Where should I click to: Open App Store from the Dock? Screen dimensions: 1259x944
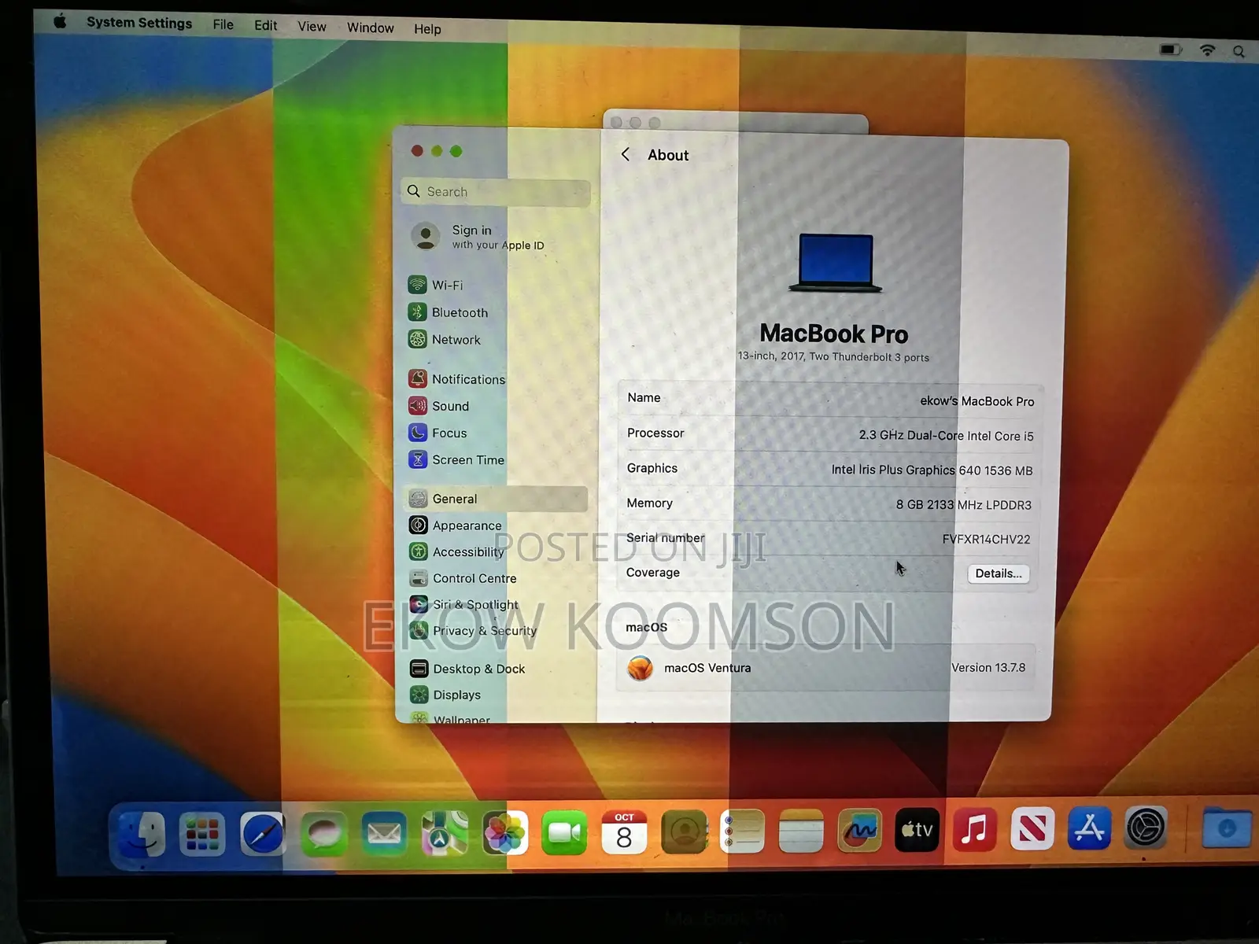pos(1089,828)
